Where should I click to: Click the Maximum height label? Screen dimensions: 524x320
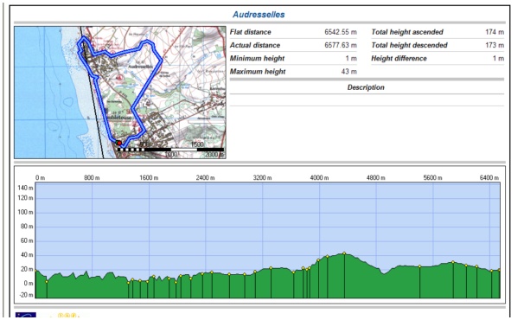click(x=258, y=72)
